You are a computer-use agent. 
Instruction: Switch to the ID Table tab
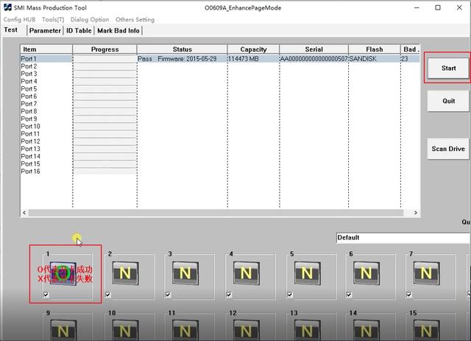click(x=79, y=31)
